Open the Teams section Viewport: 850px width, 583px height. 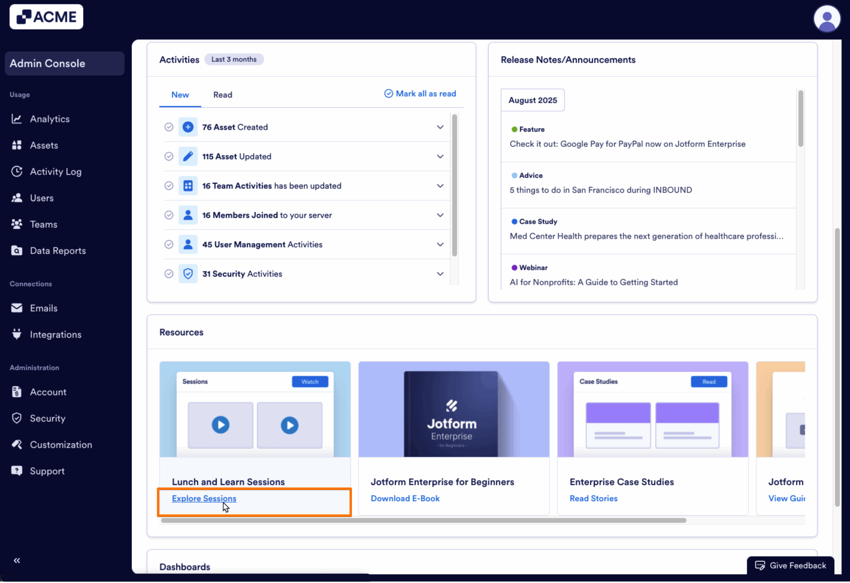tap(43, 224)
